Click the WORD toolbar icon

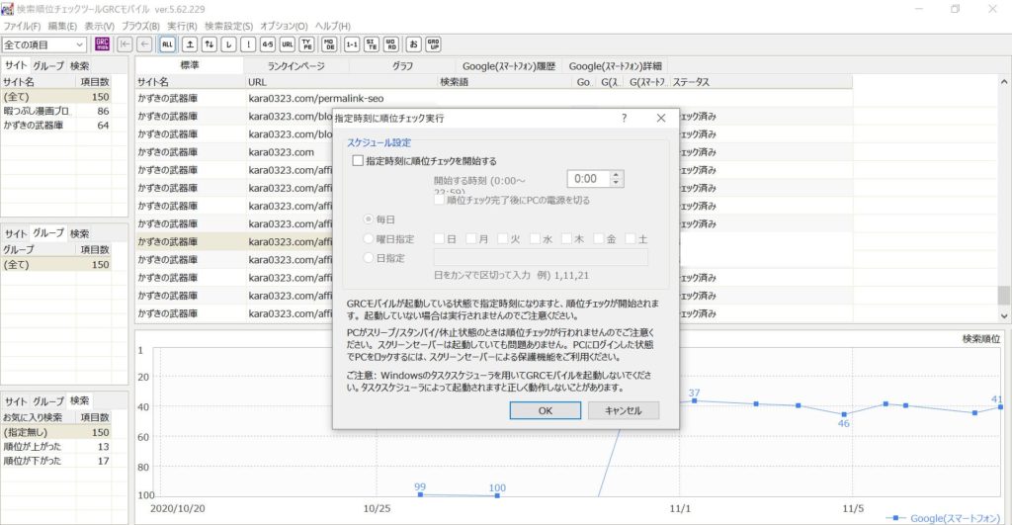[x=391, y=44]
